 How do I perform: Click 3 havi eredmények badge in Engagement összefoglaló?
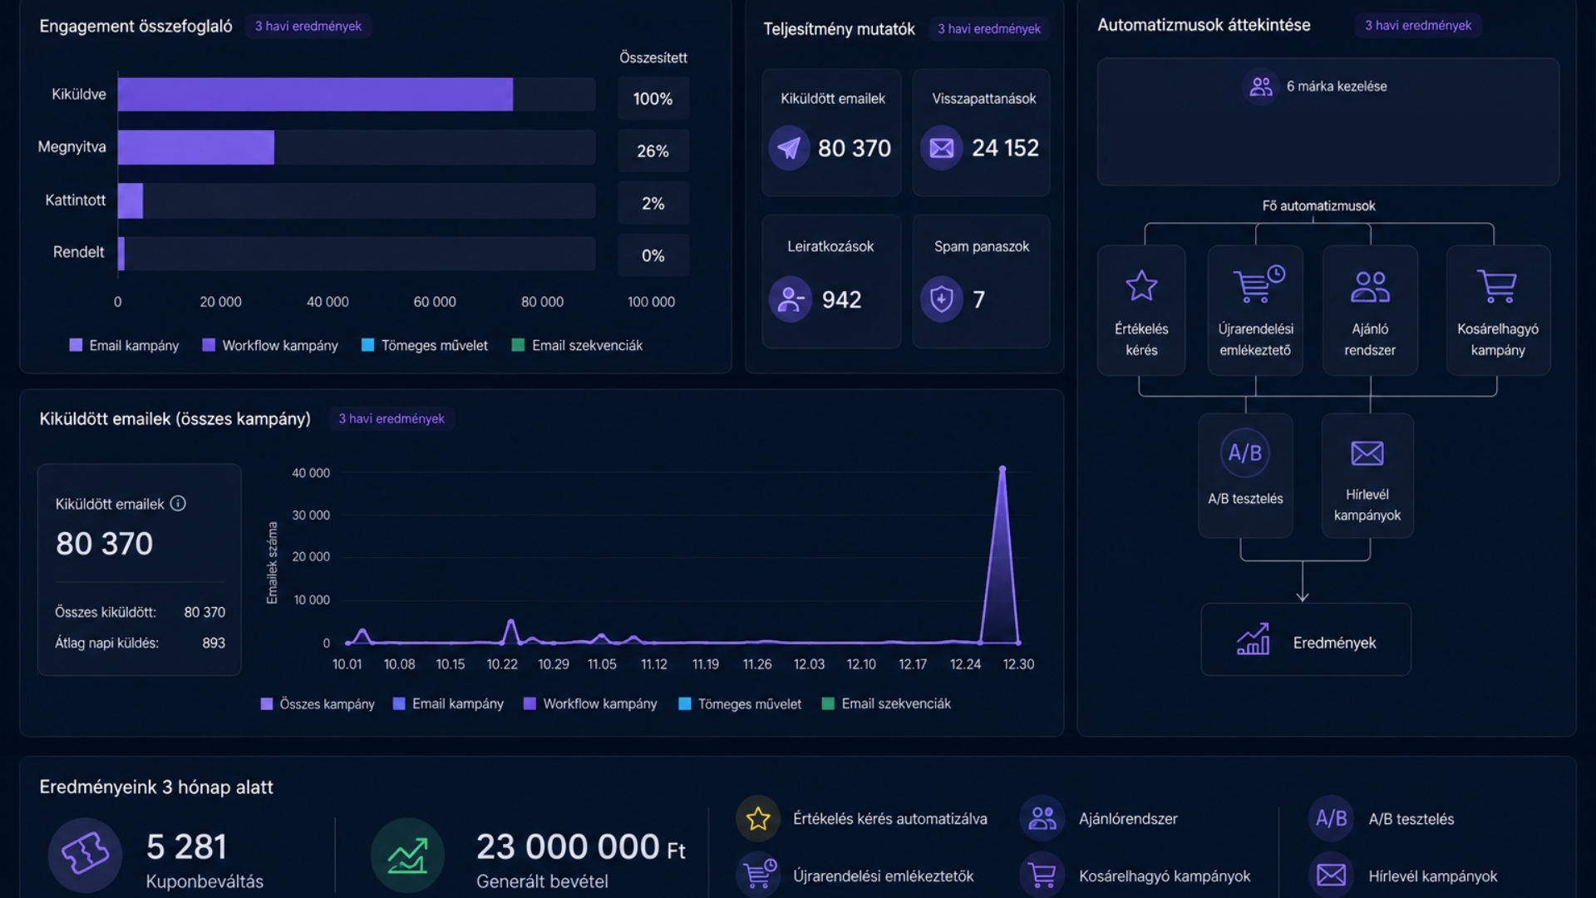pyautogui.click(x=308, y=27)
